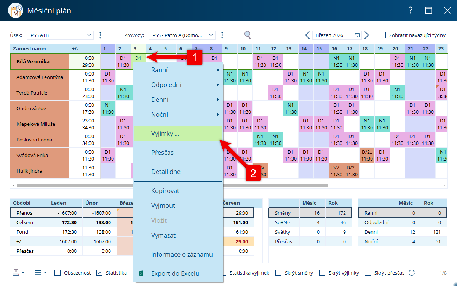Select Přesčas menu item

[178, 153]
